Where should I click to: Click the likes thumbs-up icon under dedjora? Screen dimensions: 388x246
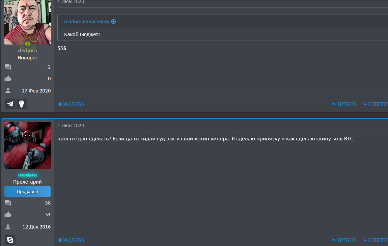[8, 79]
